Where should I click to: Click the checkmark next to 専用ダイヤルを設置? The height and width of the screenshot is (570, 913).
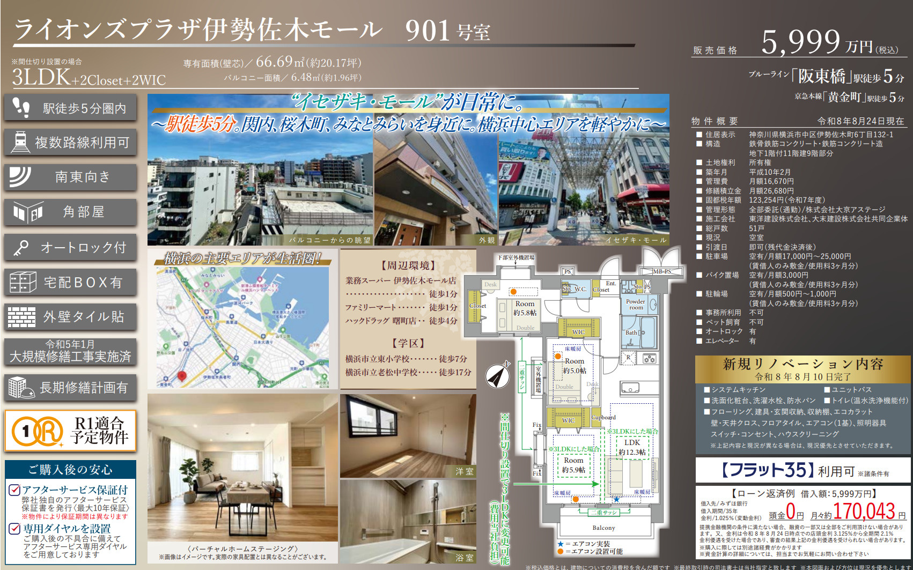(x=15, y=528)
